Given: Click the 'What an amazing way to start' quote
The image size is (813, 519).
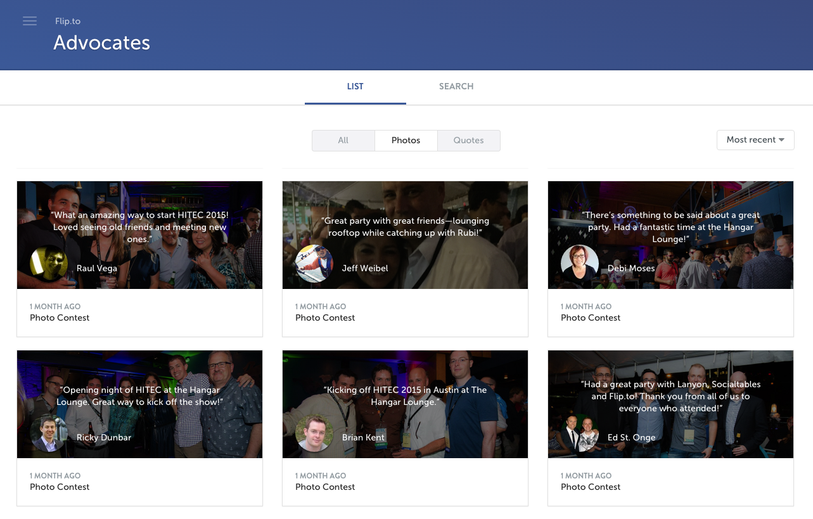Looking at the screenshot, I should click(139, 227).
